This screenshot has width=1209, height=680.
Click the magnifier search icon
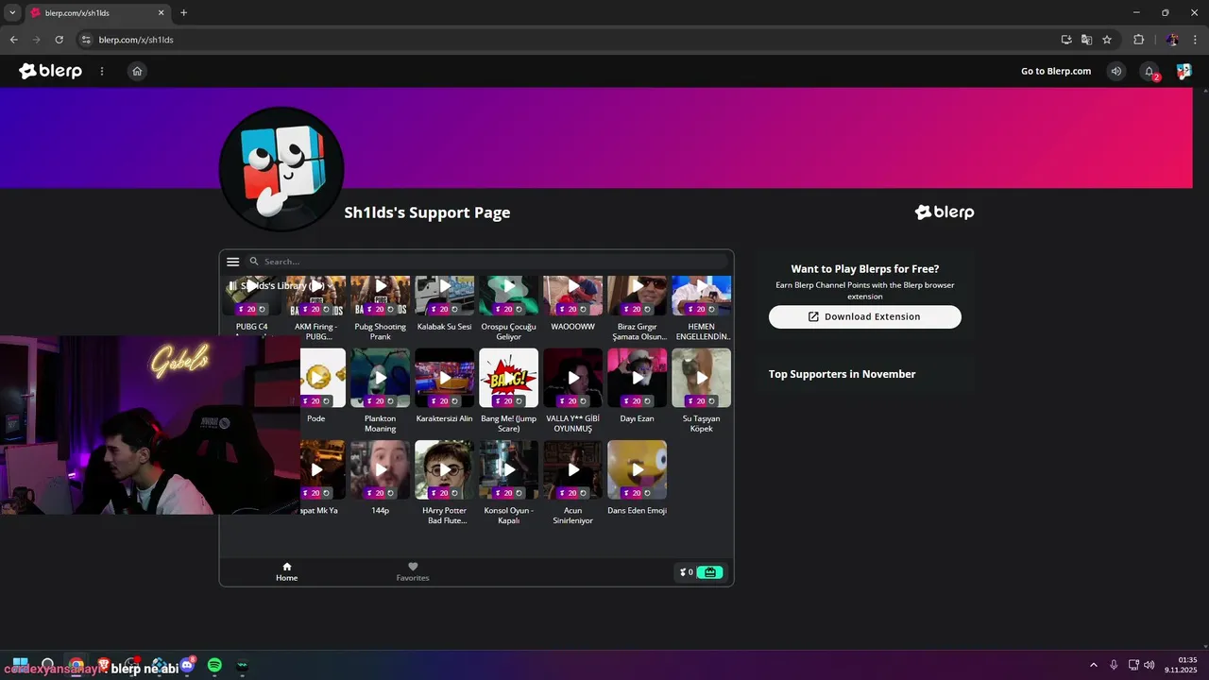pos(254,262)
